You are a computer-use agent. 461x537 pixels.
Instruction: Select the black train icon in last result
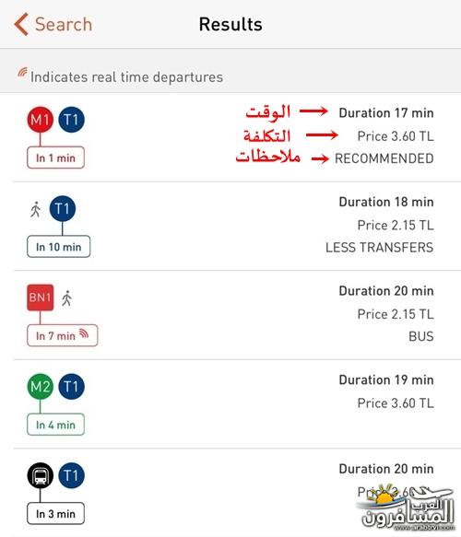click(x=40, y=475)
